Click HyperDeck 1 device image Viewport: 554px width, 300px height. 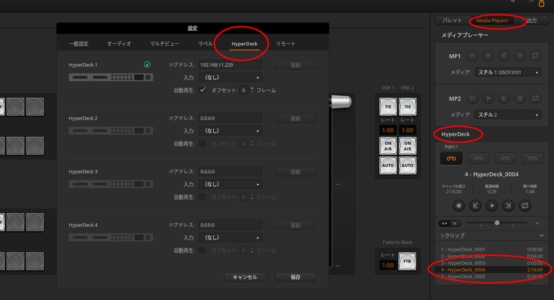pos(111,77)
